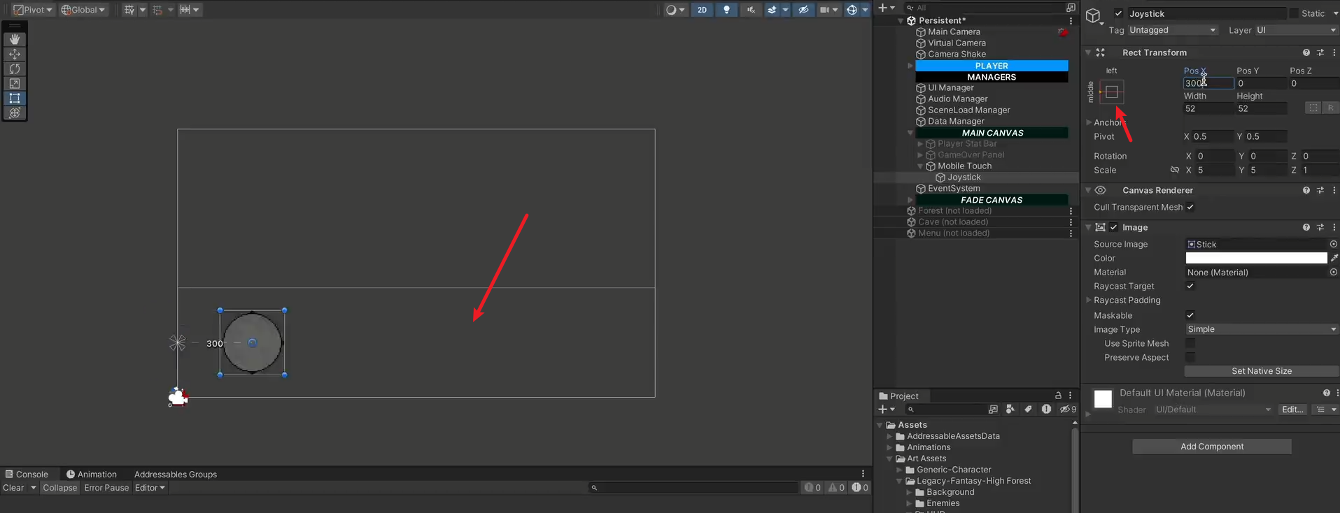This screenshot has width=1340, height=513.
Task: Select the Console tab
Action: [27, 474]
